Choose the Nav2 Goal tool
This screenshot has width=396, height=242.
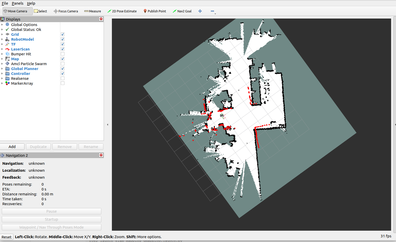(x=182, y=11)
